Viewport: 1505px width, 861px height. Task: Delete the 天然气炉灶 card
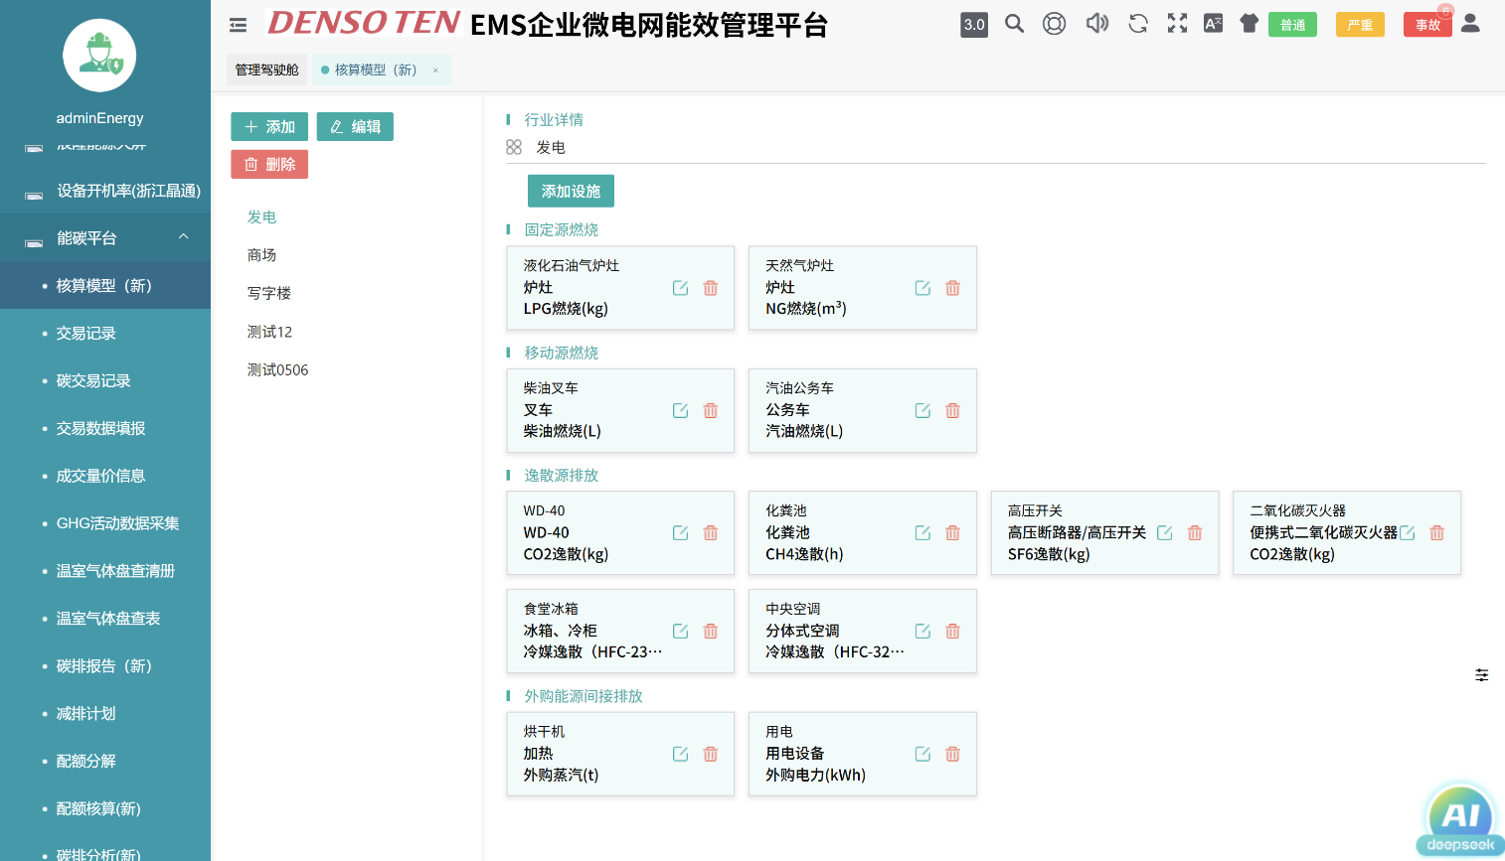[952, 288]
